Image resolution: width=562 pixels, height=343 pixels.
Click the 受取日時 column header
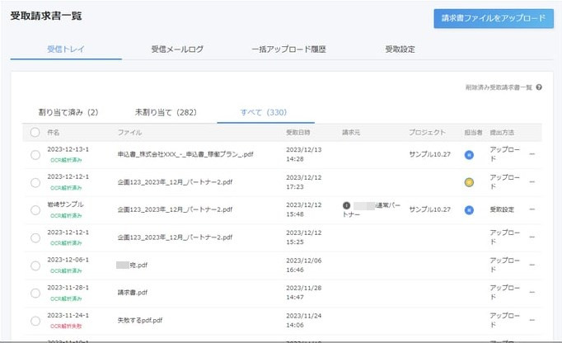[297, 133]
